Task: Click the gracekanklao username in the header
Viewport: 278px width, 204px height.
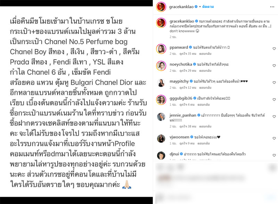Action: tap(181, 7)
